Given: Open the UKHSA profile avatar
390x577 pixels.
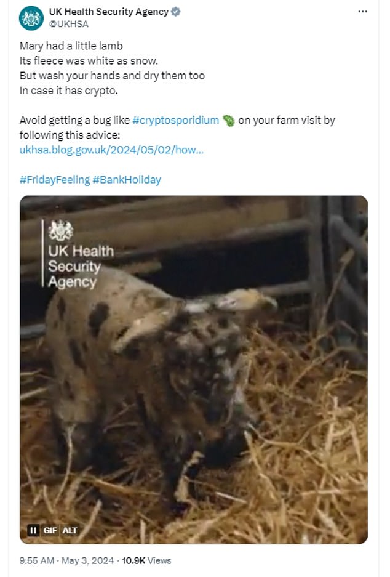Looking at the screenshot, I should (31, 18).
